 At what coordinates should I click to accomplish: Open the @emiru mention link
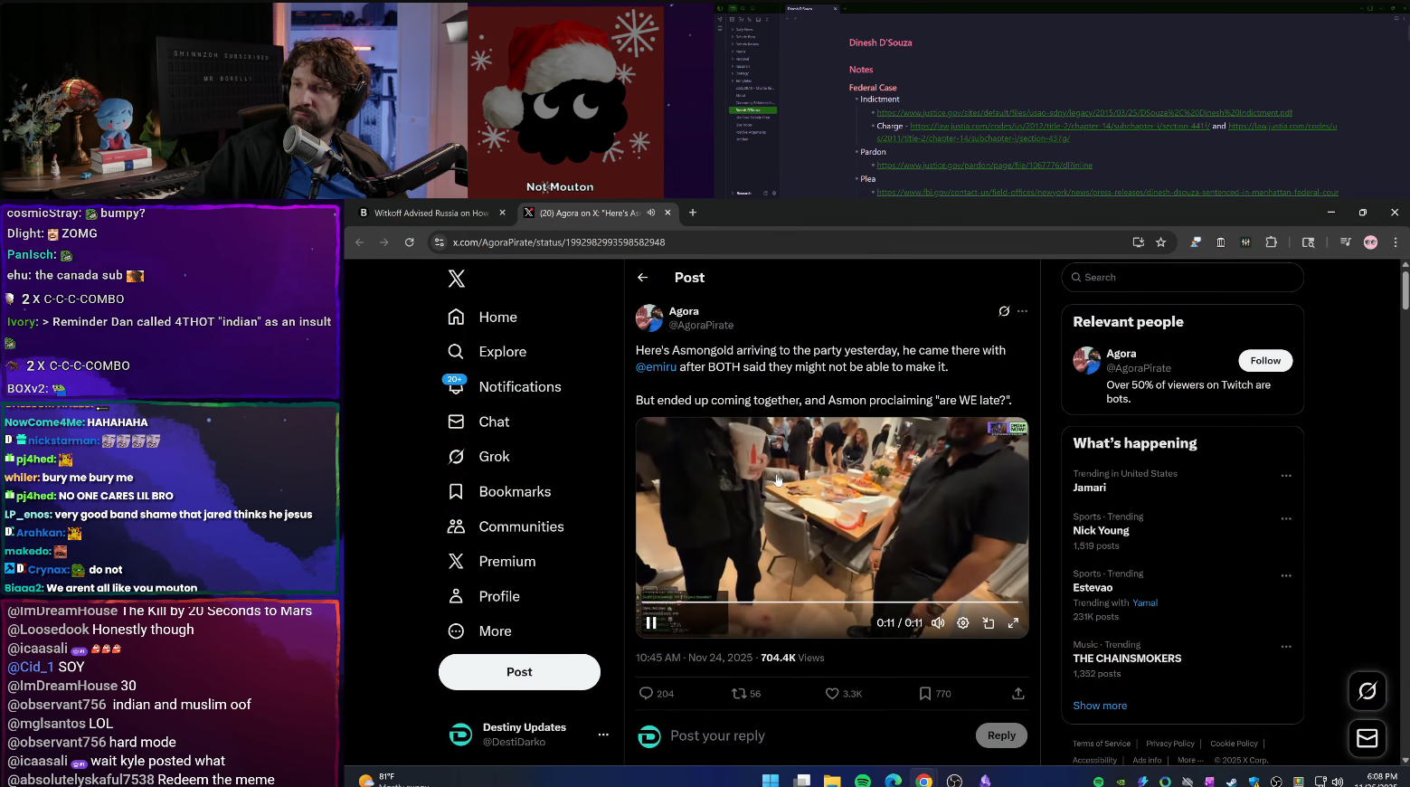656,367
